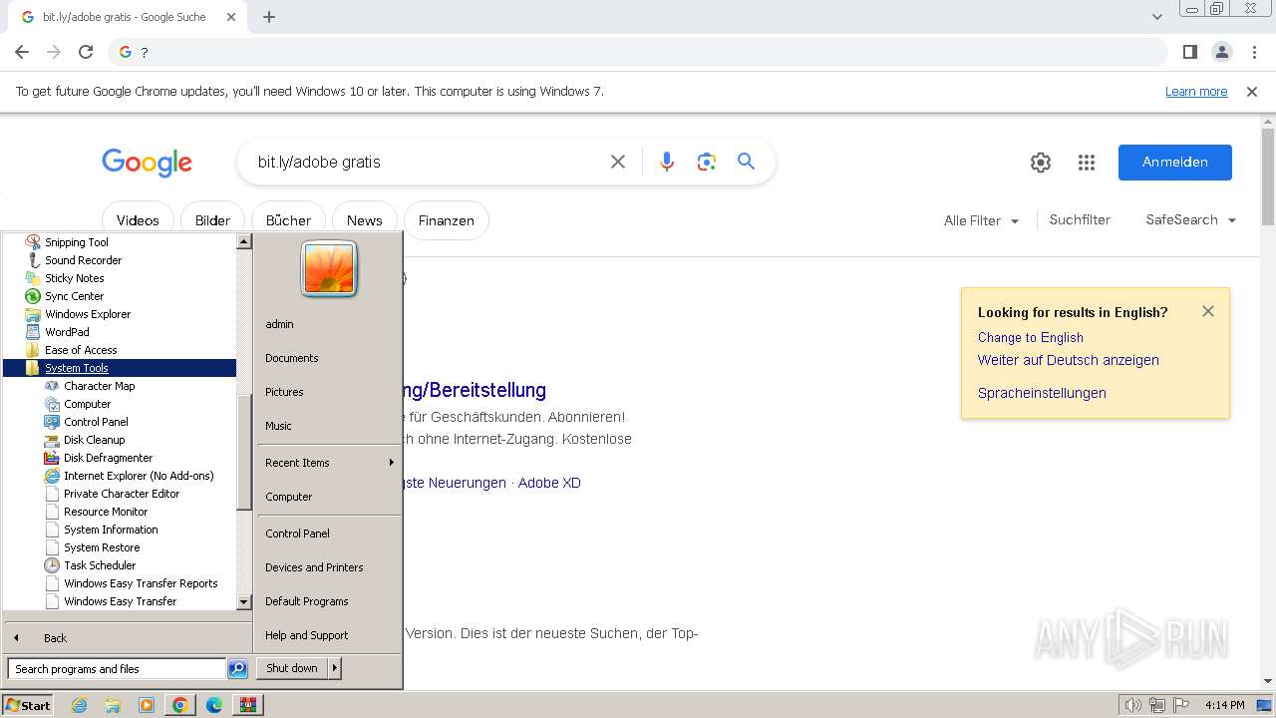The width and height of the screenshot is (1276, 718).
Task: Open Snipping Tool from Start menu
Action: coord(77,242)
